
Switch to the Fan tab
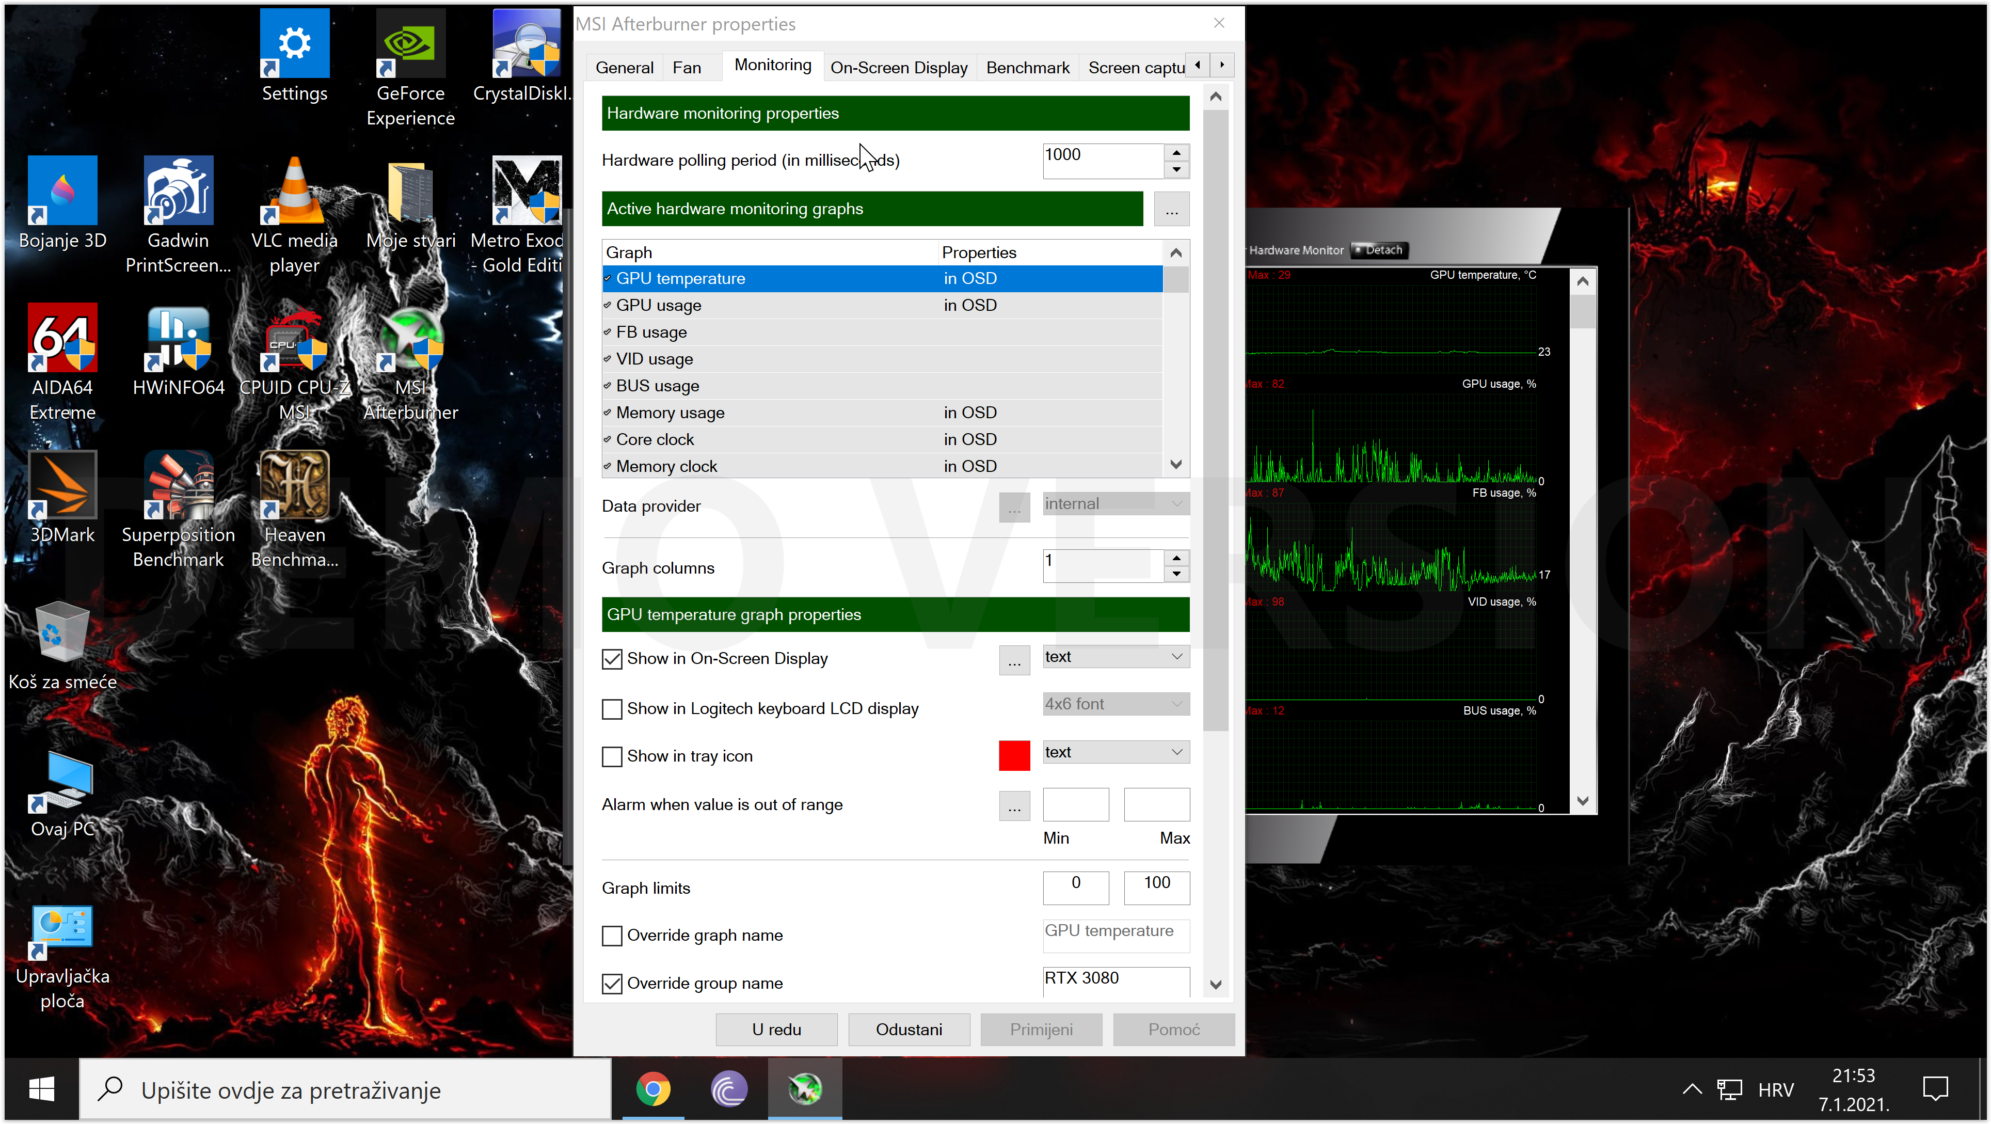[687, 68]
